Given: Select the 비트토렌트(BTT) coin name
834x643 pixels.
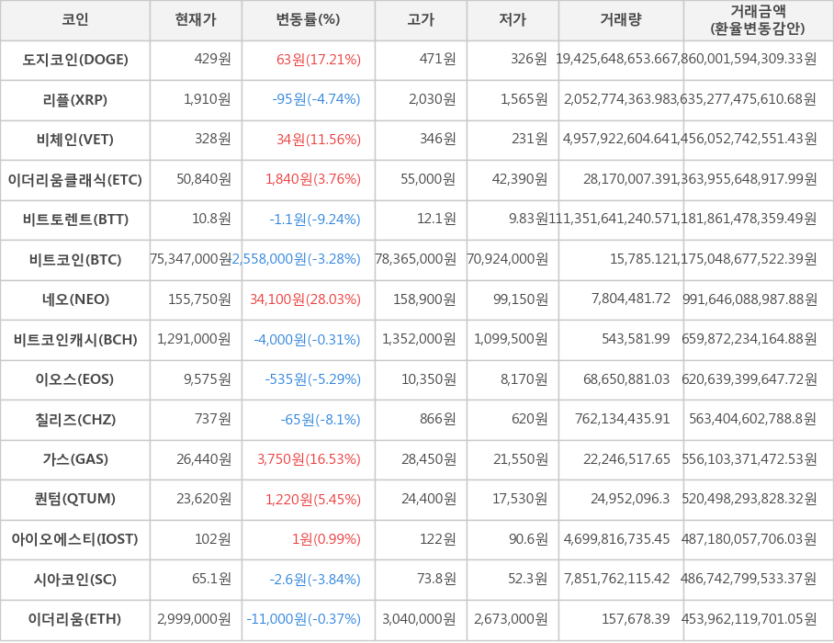Looking at the screenshot, I should pyautogui.click(x=75, y=220).
